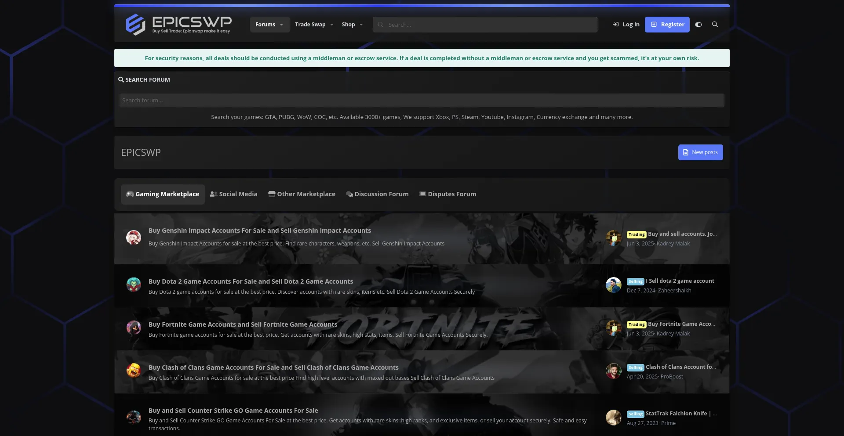Click the New posts button
This screenshot has width=844, height=436.
(x=700, y=152)
